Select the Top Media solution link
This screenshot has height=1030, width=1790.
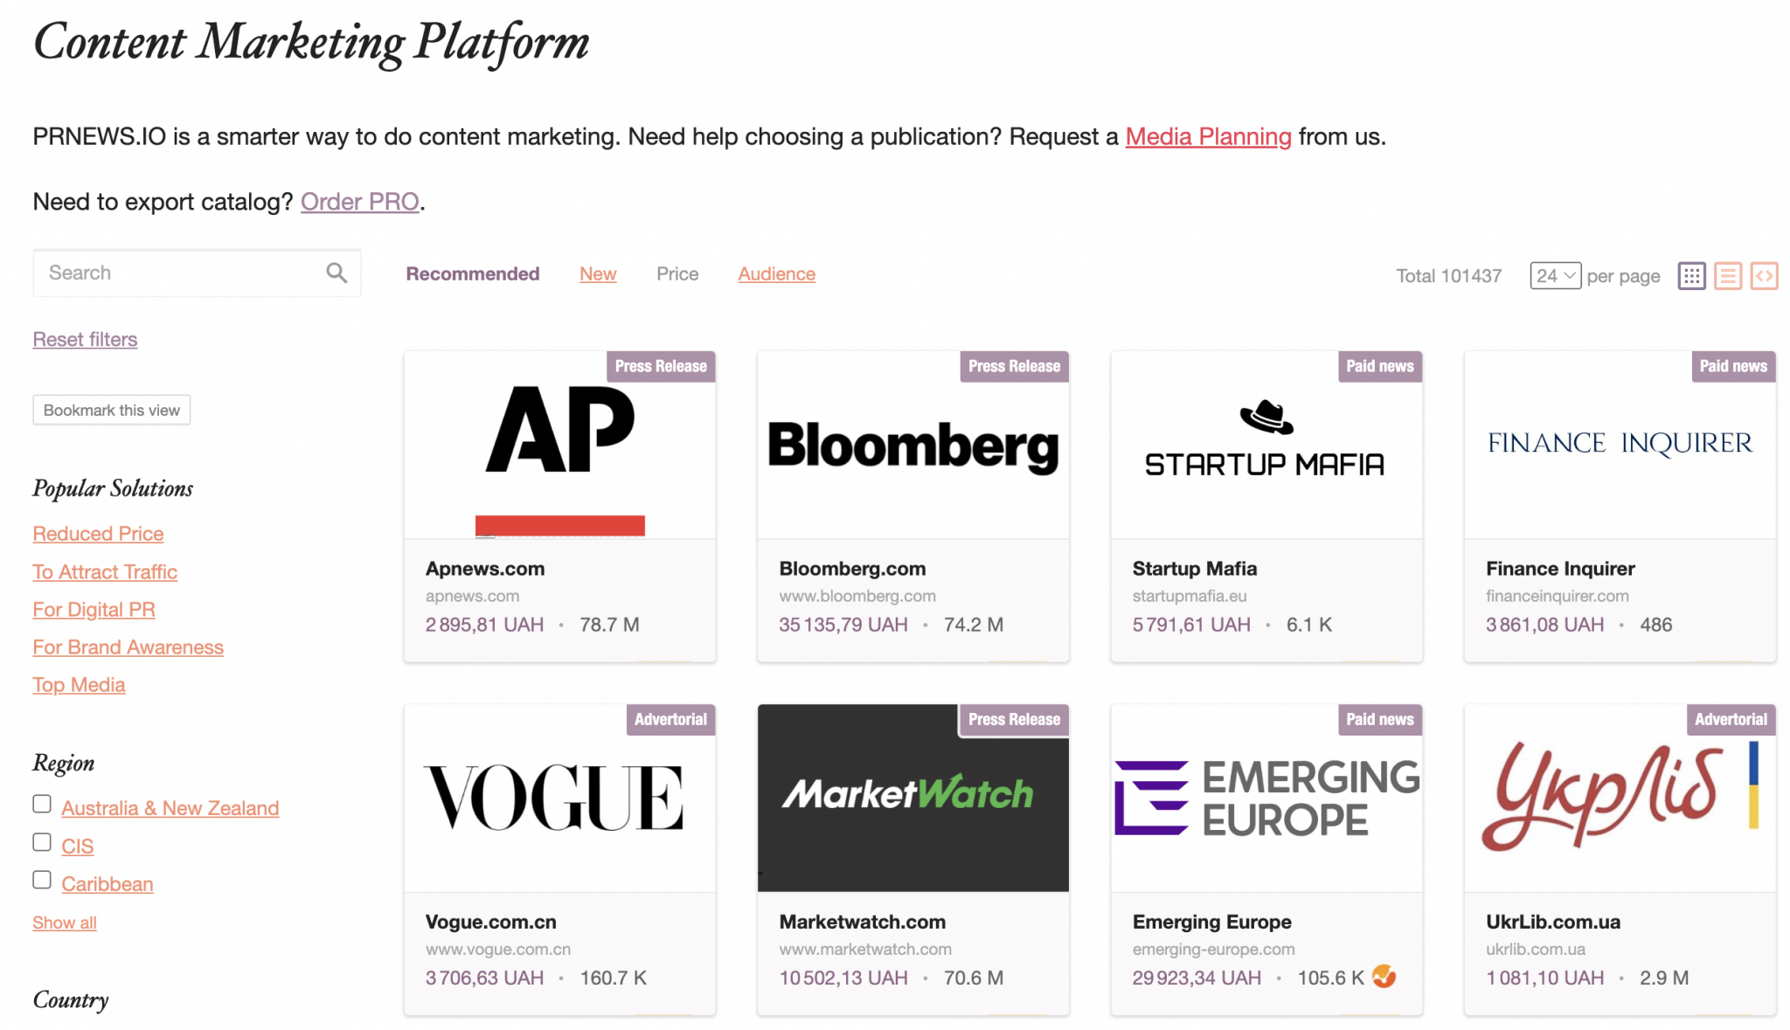point(78,684)
